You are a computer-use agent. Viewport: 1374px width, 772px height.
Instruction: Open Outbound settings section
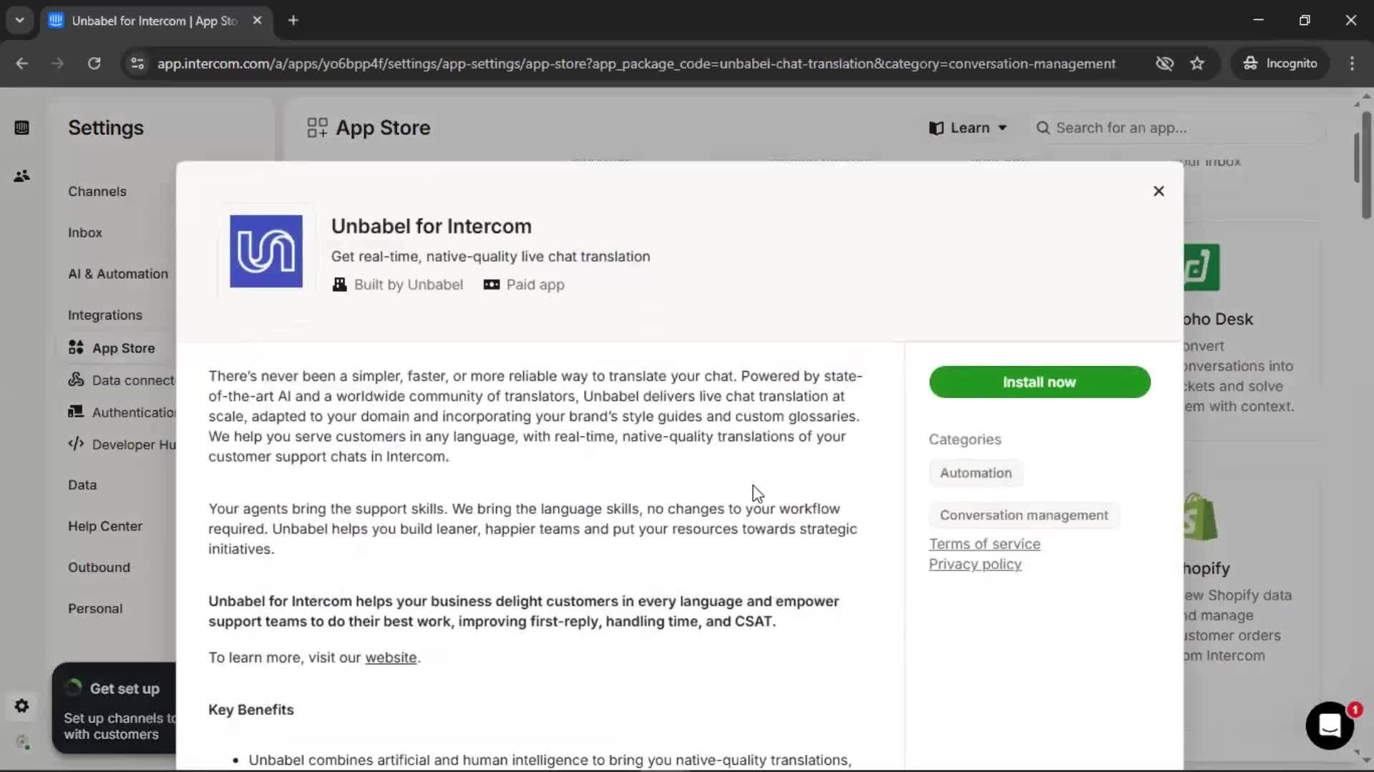99,568
